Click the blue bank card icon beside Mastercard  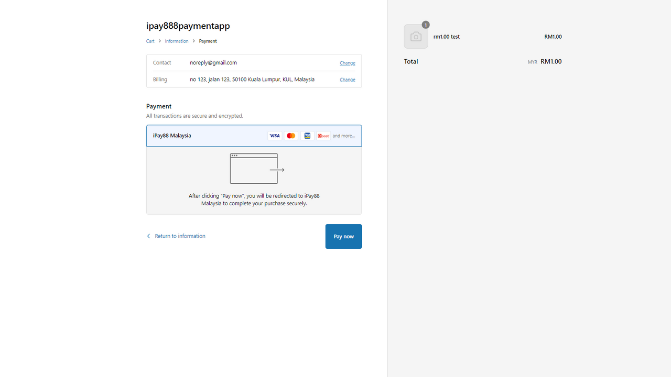pos(307,136)
